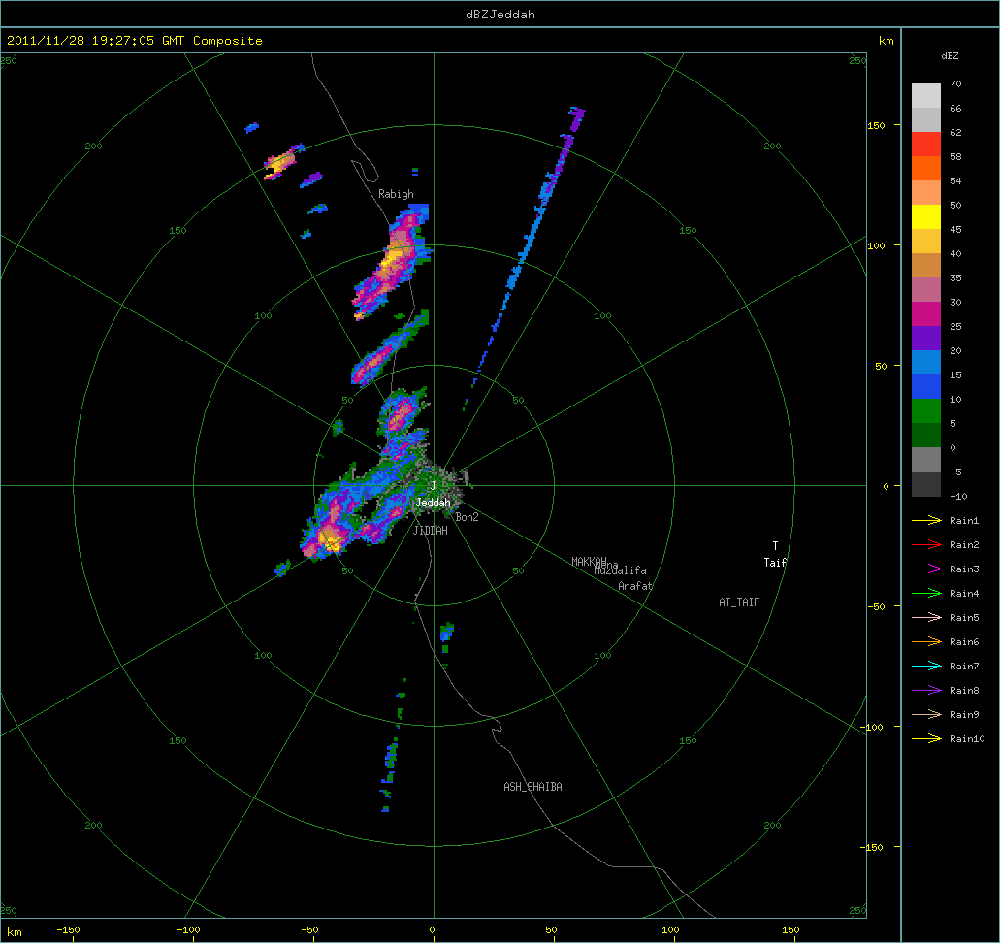Image resolution: width=1000 pixels, height=943 pixels.
Task: Click the 70 value on the dBZ scale
Action: click(955, 83)
